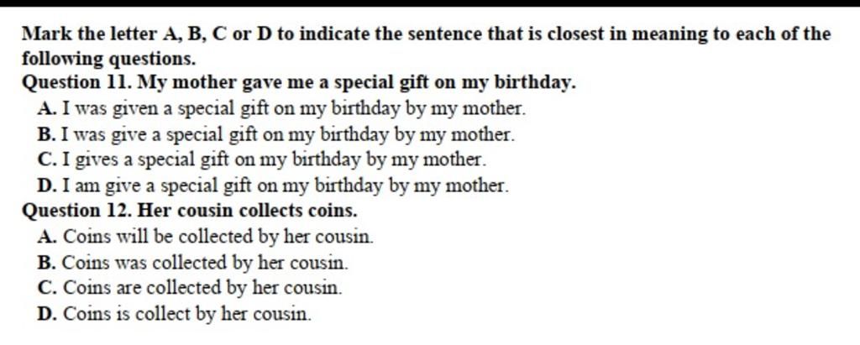Mark the bold letter B under Question 12

point(45,263)
